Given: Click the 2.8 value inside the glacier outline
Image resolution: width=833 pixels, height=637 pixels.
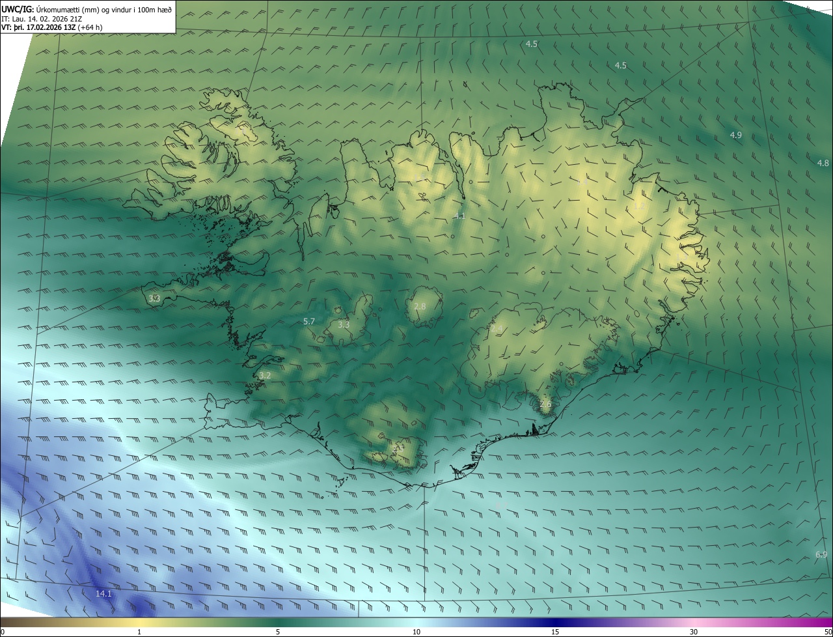Looking at the screenshot, I should point(420,306).
